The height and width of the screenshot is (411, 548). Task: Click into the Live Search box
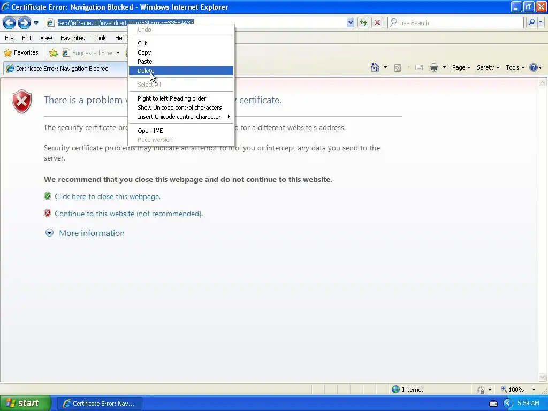coord(456,22)
